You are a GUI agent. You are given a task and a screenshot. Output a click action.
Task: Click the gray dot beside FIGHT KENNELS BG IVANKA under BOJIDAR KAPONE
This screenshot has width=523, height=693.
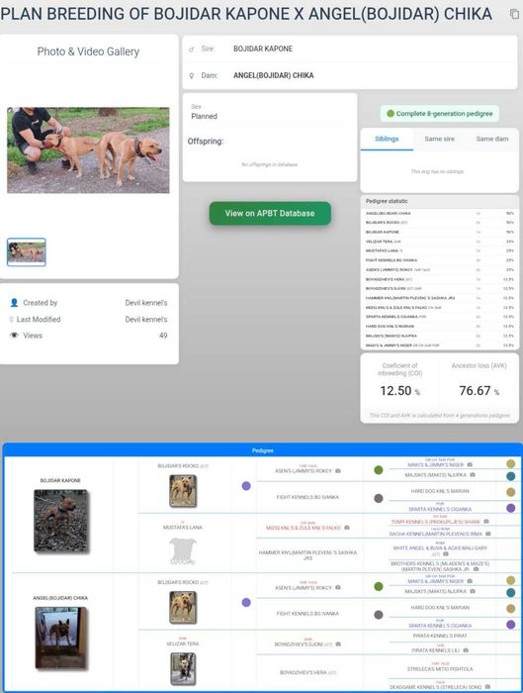[379, 498]
